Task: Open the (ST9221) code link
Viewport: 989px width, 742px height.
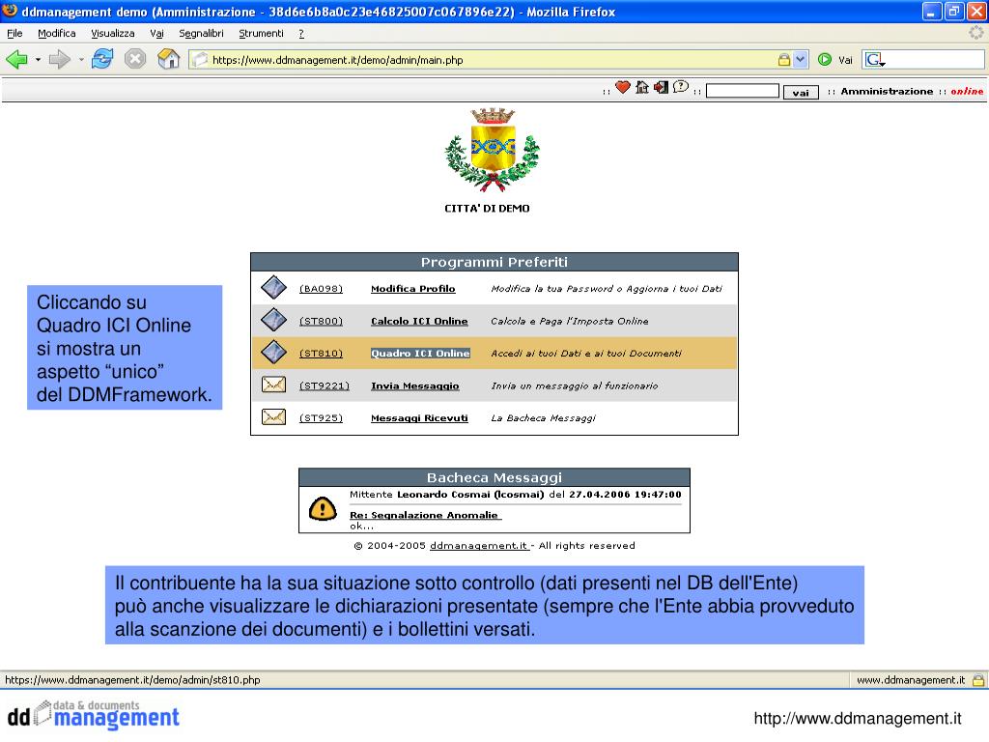Action: point(325,385)
